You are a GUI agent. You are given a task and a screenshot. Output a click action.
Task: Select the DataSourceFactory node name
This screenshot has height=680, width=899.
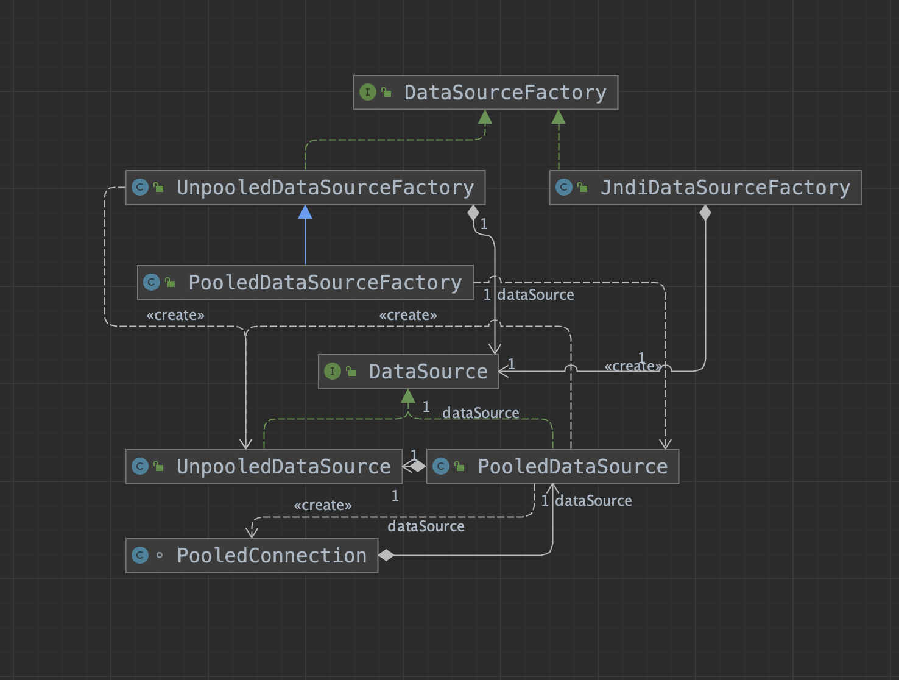(505, 93)
